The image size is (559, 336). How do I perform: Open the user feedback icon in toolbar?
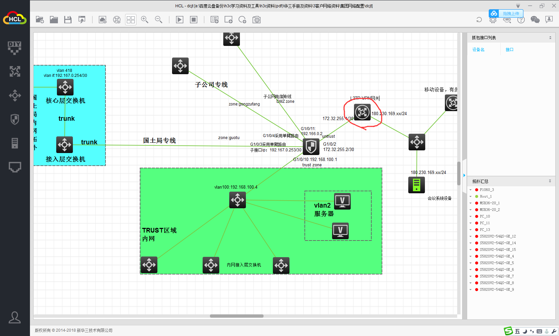549,20
